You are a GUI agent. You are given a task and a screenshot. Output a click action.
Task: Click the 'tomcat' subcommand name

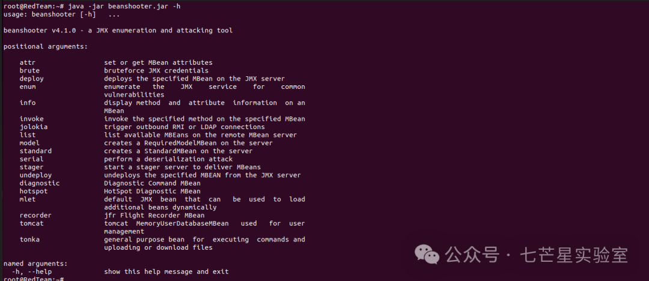(31, 223)
